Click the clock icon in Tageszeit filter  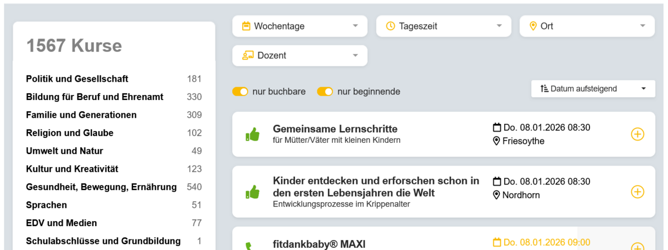click(x=390, y=26)
